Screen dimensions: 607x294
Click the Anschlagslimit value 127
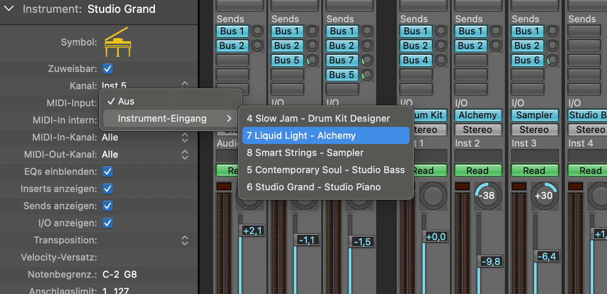coord(122,291)
